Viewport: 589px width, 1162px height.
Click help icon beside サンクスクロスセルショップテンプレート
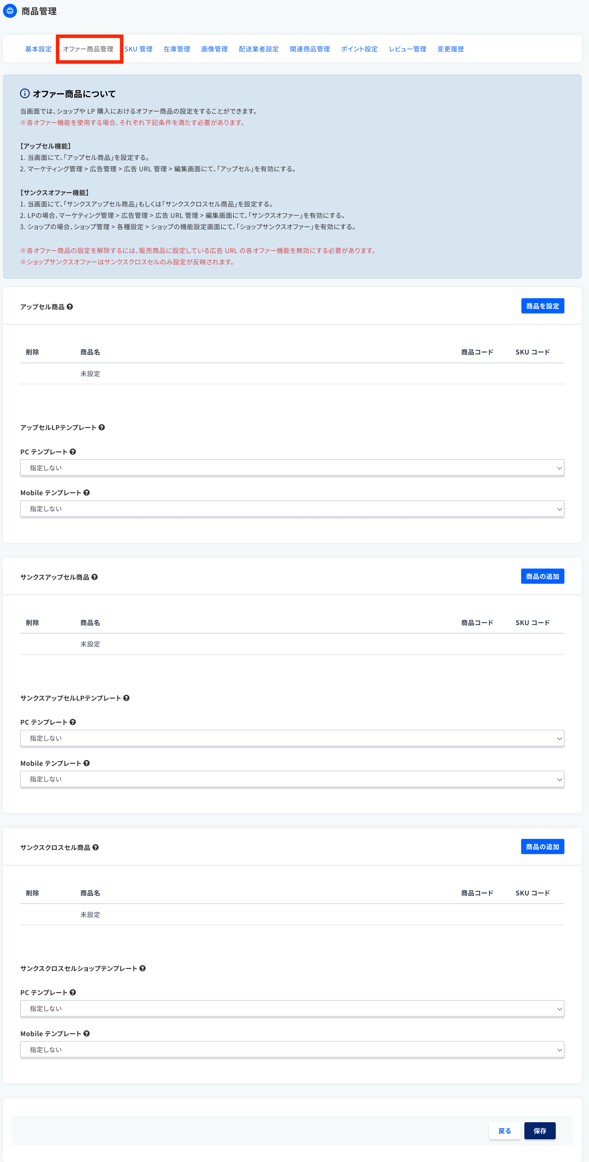[x=143, y=969]
